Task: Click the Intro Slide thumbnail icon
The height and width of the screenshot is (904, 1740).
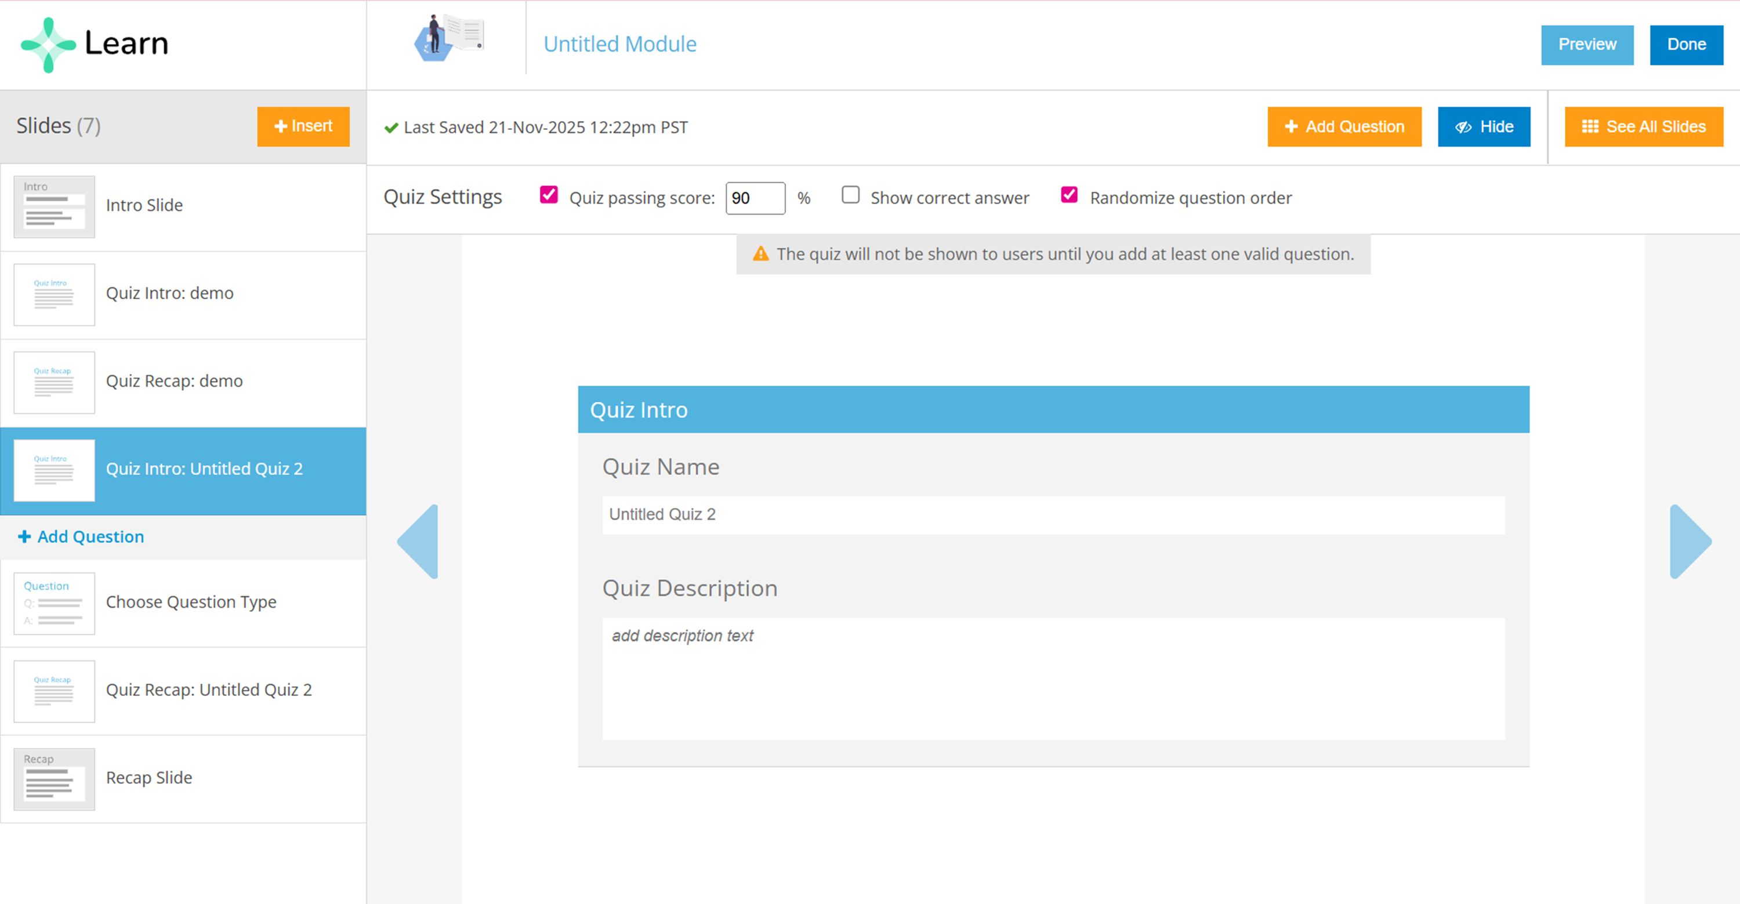Action: [x=54, y=206]
